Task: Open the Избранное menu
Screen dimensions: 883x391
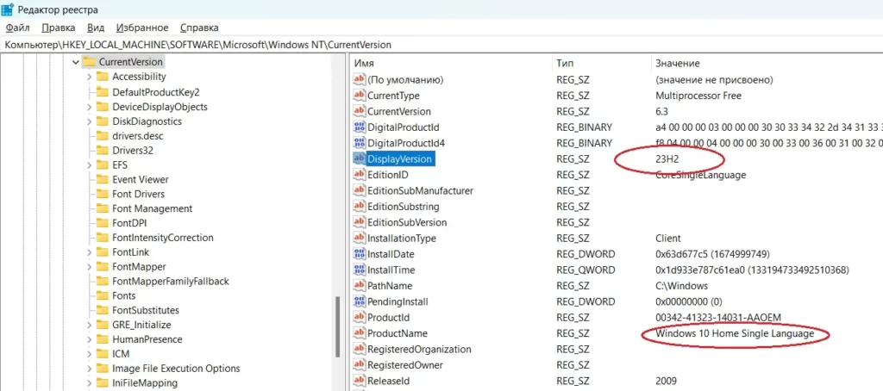Action: click(x=142, y=28)
